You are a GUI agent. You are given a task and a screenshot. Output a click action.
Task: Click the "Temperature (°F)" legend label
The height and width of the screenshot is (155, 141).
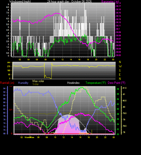tap(96, 83)
